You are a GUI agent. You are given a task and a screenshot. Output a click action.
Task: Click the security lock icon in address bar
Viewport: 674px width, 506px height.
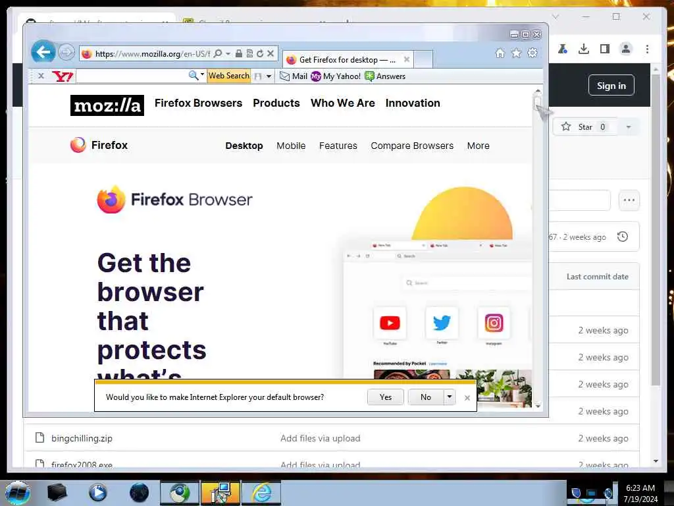[238, 53]
